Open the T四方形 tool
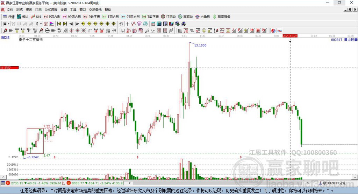This screenshot has width=358, height=194. point(111,17)
